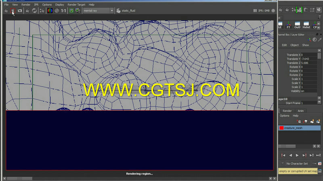Toggle the channel box hyperbolic needle icon
Image resolution: width=323 pixels, height=181 pixels.
pyautogui.click(x=319, y=39)
